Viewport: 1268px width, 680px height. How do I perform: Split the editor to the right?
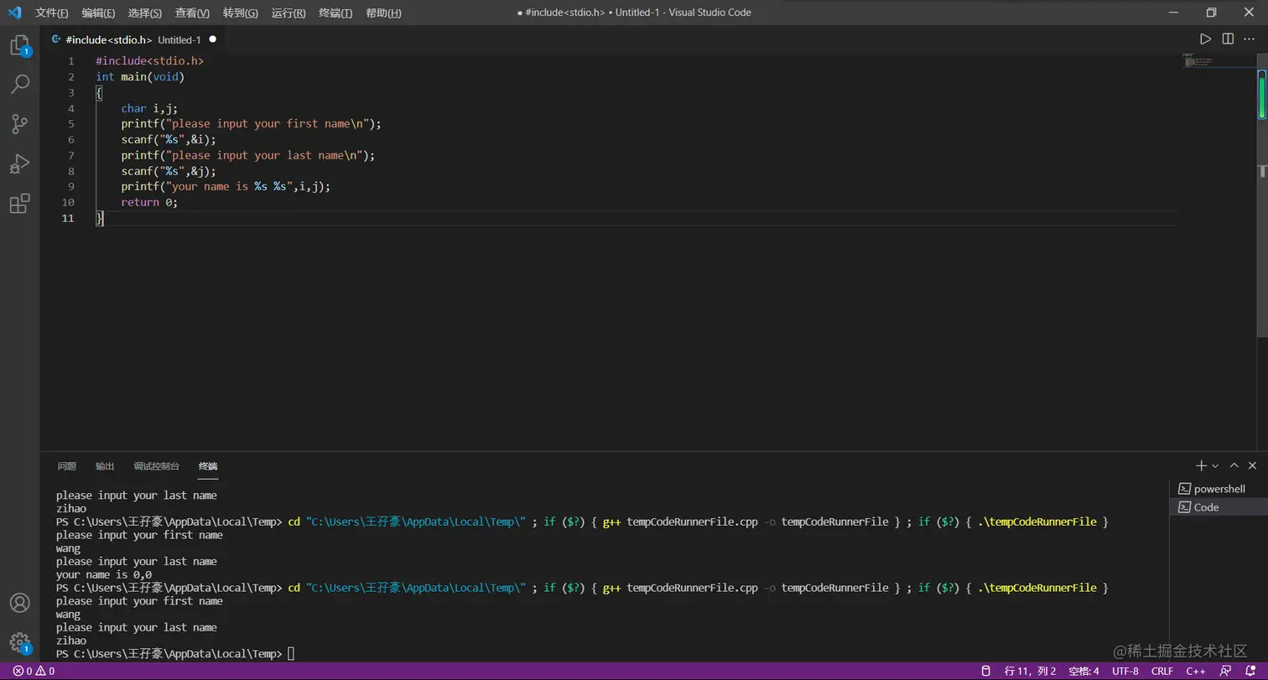point(1228,39)
